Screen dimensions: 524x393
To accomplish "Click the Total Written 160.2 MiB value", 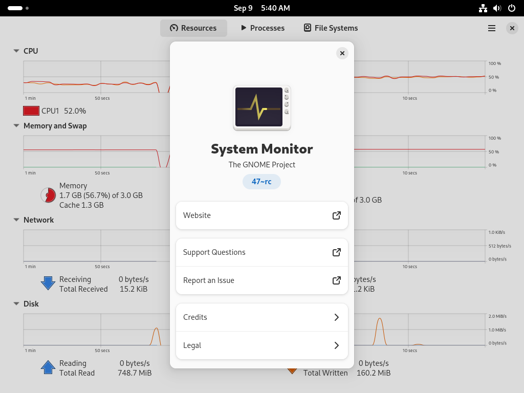I will [374, 373].
